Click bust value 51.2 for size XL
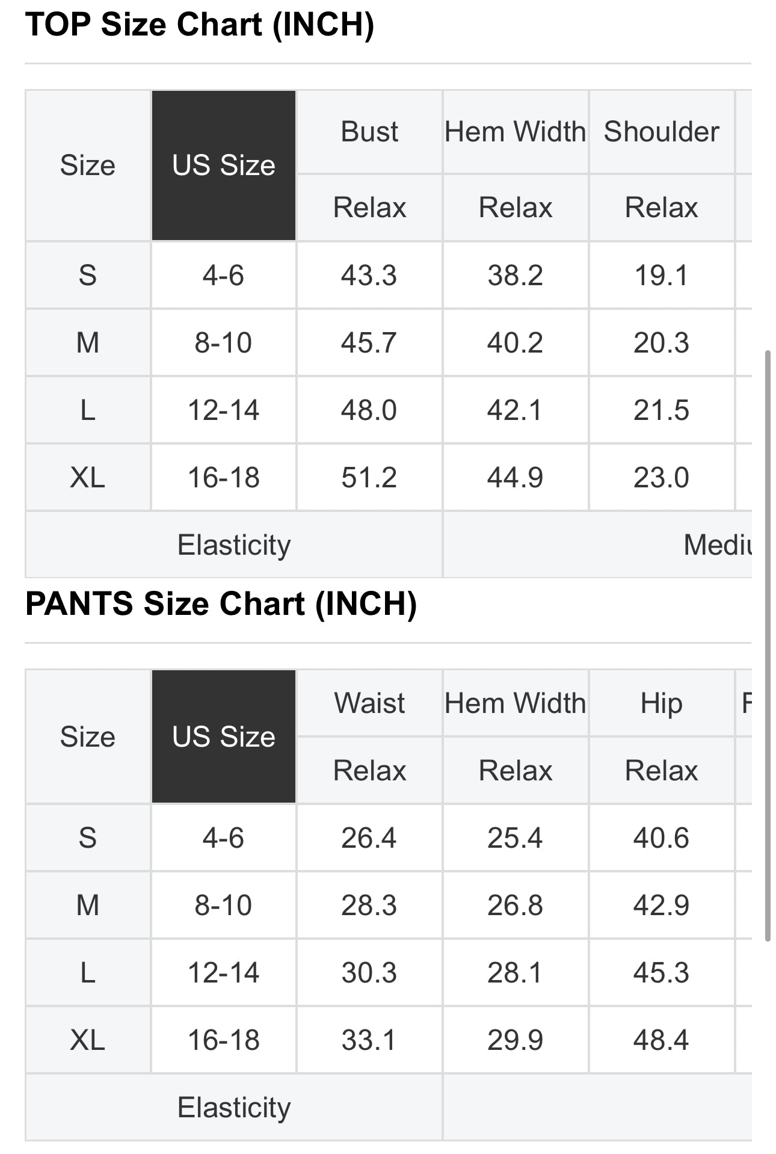Screen dimensions: 776x1154 tap(369, 478)
